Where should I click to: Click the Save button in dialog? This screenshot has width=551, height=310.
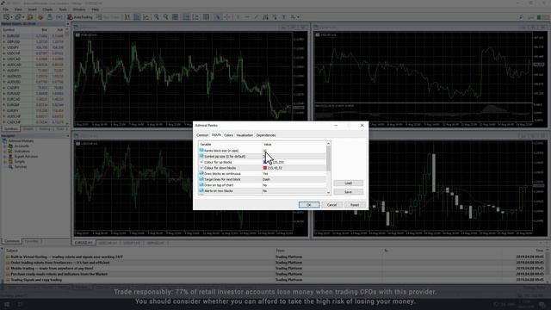pos(348,192)
